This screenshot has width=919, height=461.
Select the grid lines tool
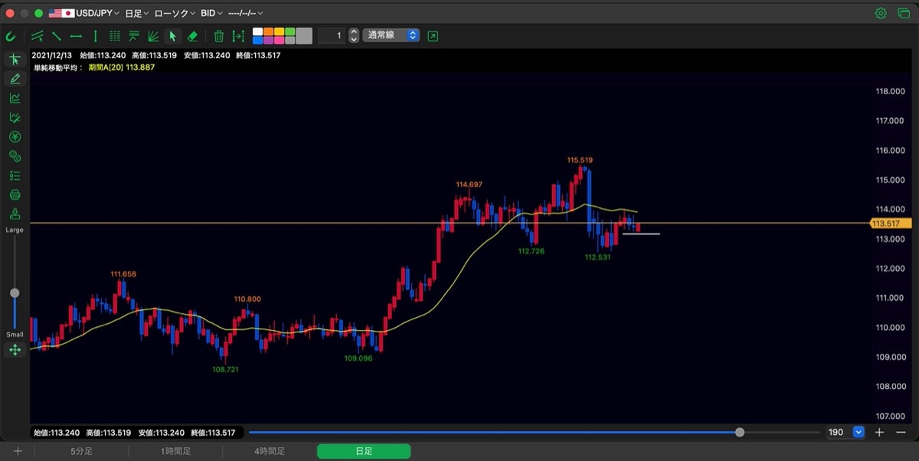click(115, 36)
